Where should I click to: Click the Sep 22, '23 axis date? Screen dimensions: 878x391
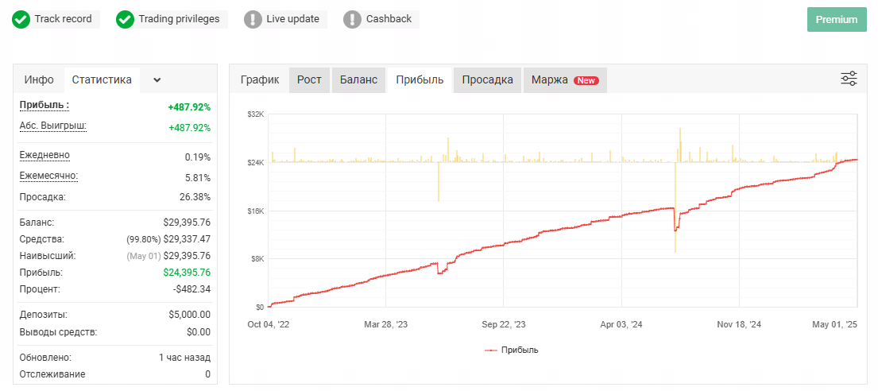[x=504, y=324]
